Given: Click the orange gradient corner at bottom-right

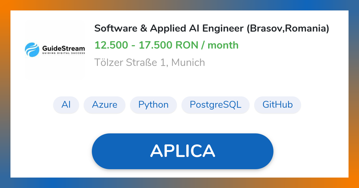Looking at the screenshot, I should pyautogui.click(x=354, y=183).
